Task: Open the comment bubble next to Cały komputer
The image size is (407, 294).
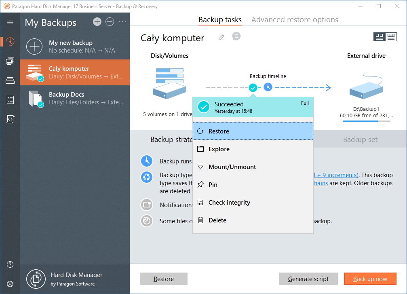Action: [236, 36]
